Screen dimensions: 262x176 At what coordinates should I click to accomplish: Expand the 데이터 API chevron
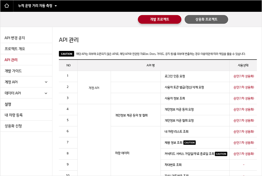click(x=46, y=93)
